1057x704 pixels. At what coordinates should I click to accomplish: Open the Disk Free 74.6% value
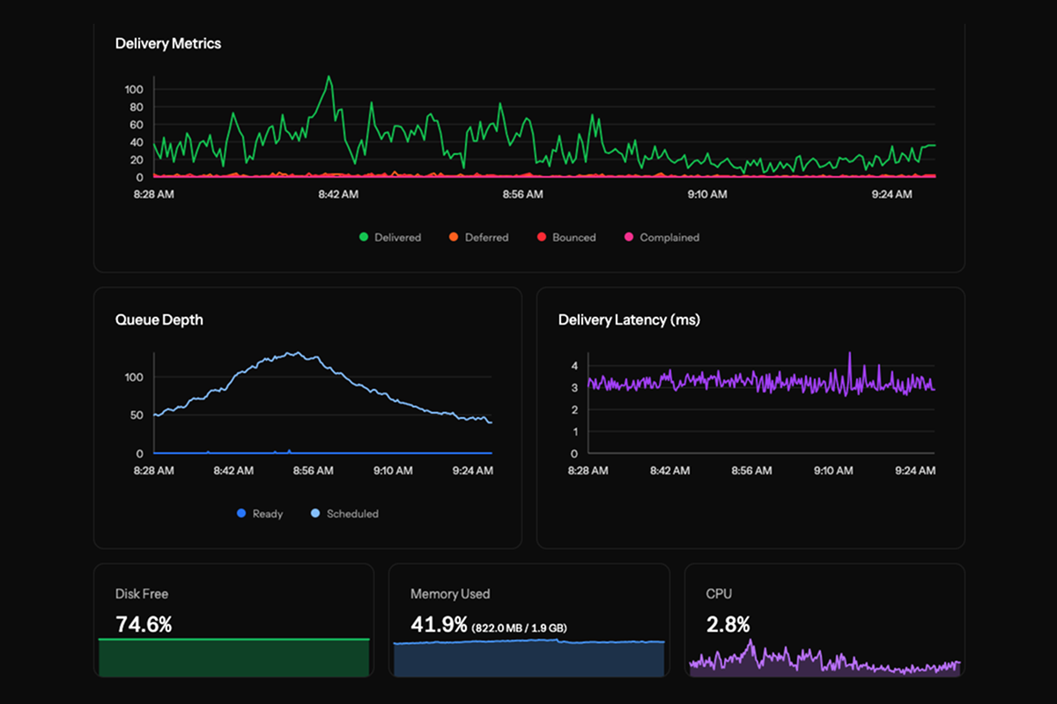(x=144, y=625)
